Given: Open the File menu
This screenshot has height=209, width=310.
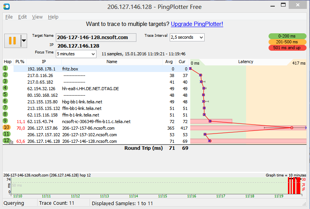Looking at the screenshot, I should [x=9, y=17].
